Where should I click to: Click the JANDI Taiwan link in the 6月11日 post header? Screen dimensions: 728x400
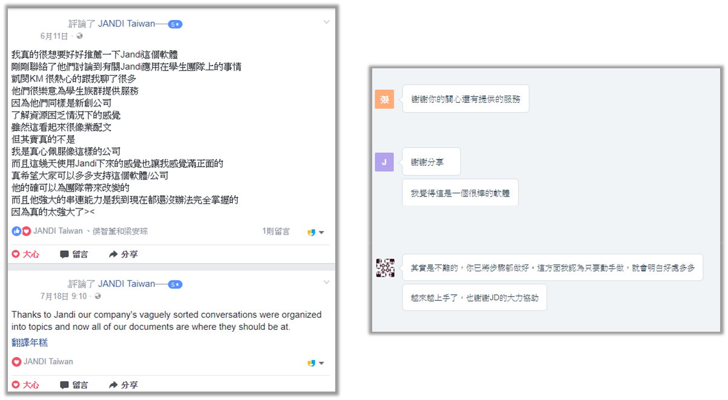click(126, 24)
